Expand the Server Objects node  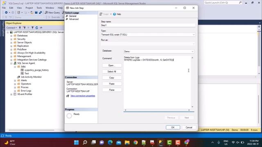11,42
